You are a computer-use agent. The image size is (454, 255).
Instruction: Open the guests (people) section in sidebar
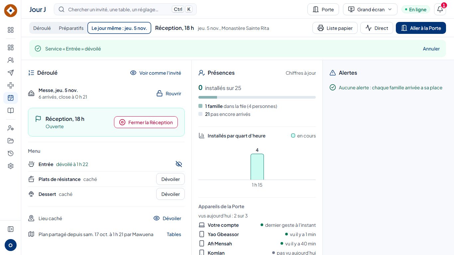pyautogui.click(x=11, y=60)
